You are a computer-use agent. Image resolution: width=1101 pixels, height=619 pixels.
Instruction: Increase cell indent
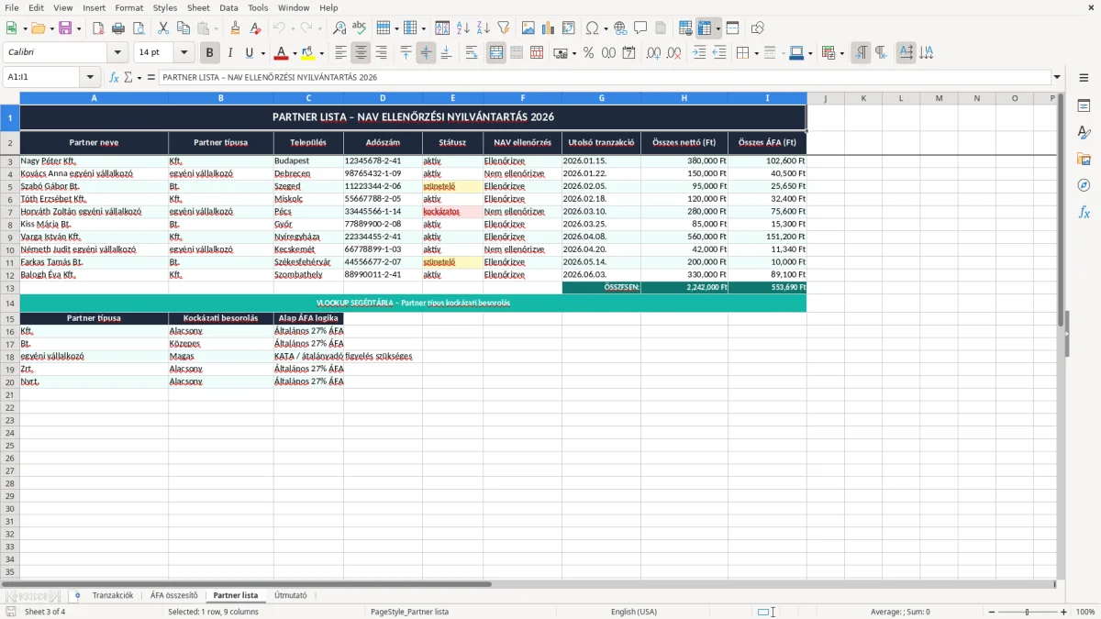pos(699,53)
